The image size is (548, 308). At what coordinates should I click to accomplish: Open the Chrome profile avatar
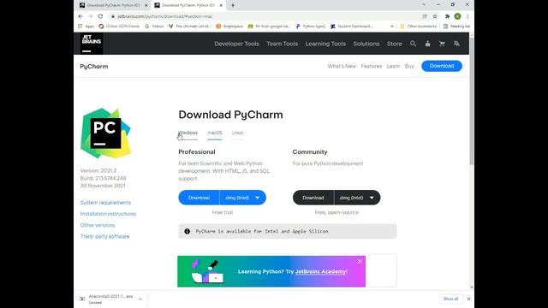pyautogui.click(x=457, y=16)
